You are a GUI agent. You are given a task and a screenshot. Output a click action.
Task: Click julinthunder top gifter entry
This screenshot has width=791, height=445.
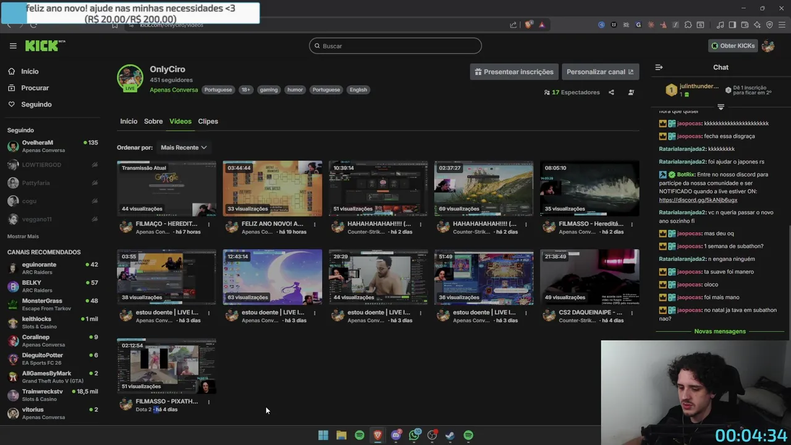[x=691, y=90]
